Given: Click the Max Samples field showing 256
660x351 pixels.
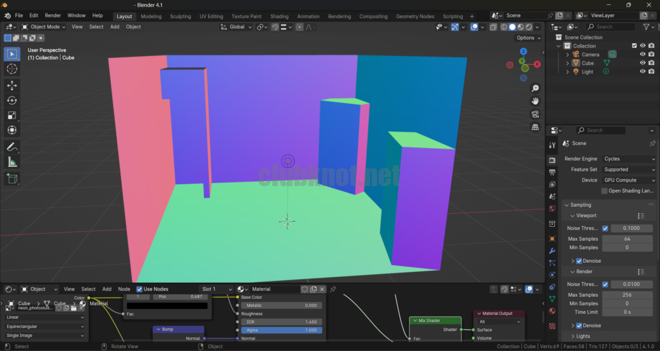Looking at the screenshot, I should 626,295.
